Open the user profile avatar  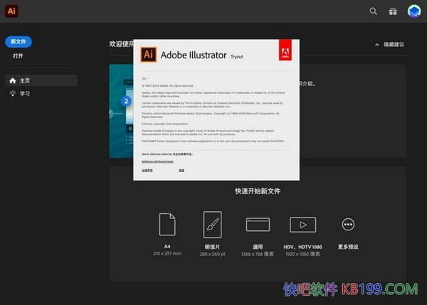(x=413, y=11)
